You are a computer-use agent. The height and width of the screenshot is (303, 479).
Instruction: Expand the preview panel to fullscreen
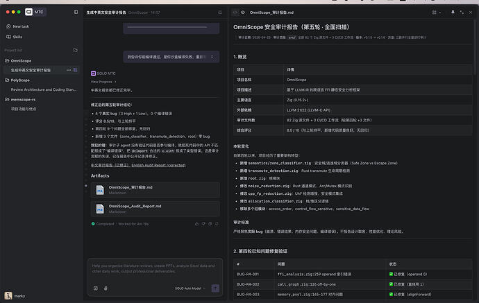coord(462,12)
